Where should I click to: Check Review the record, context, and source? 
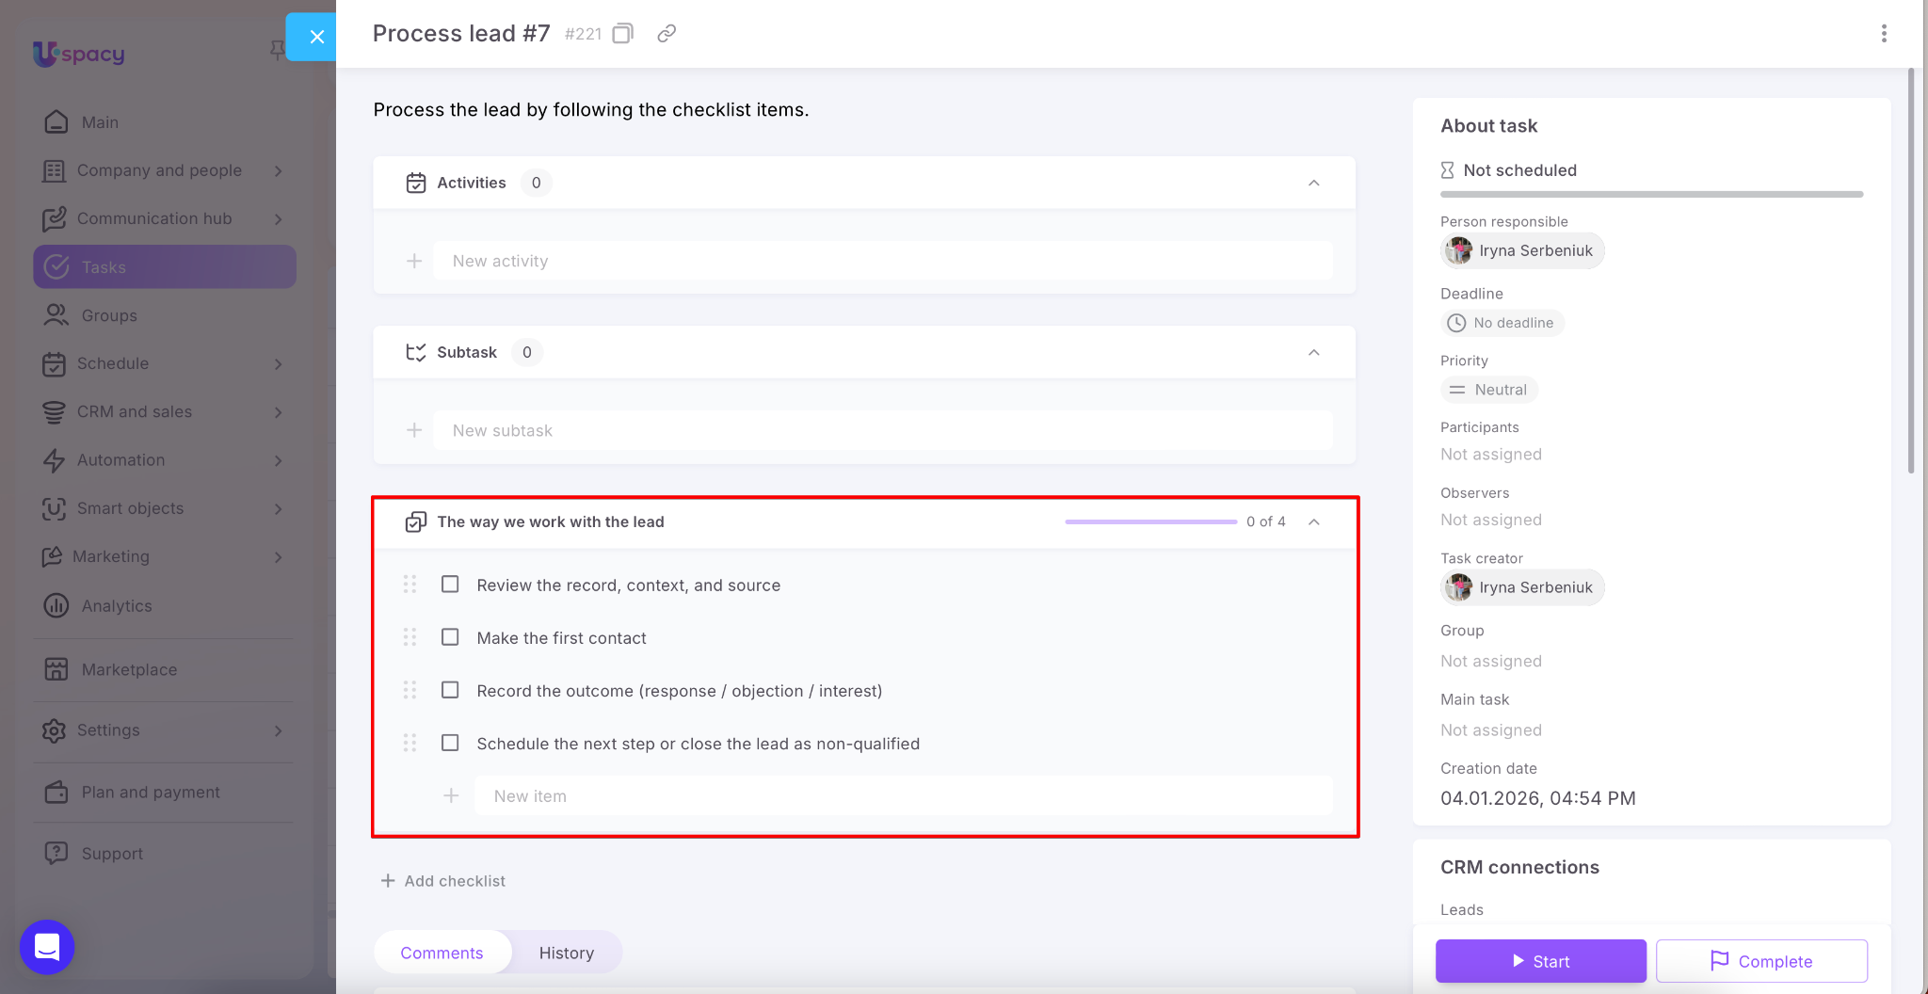[x=450, y=585]
